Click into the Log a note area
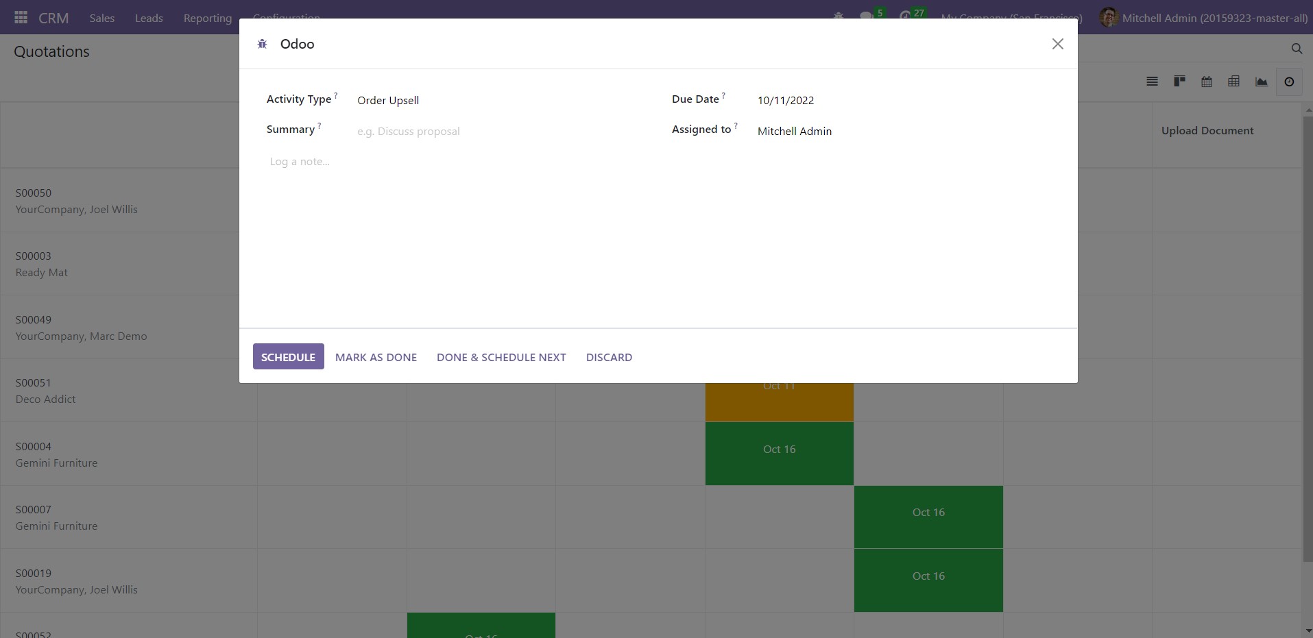 tap(658, 162)
